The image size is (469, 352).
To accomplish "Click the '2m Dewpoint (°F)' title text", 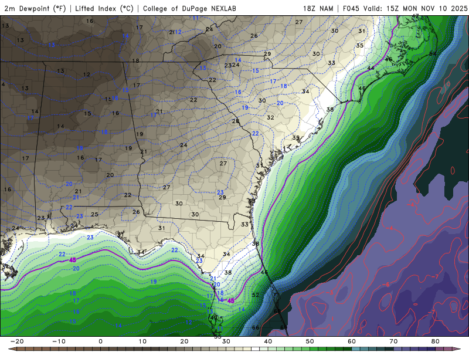I will [35, 8].
